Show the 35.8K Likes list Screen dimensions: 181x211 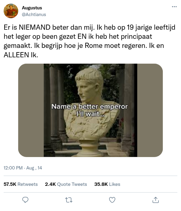click(x=107, y=184)
